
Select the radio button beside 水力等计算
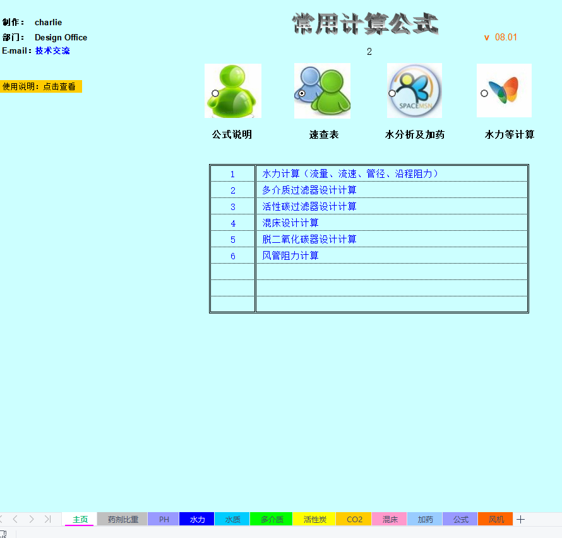click(484, 93)
